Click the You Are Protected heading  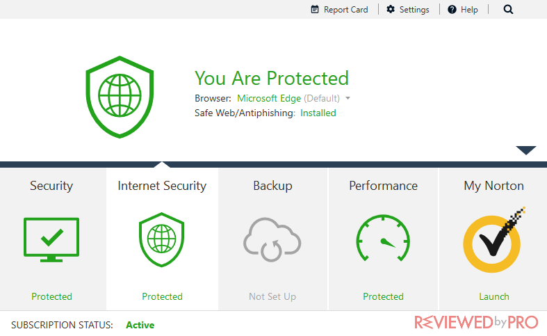(272, 78)
